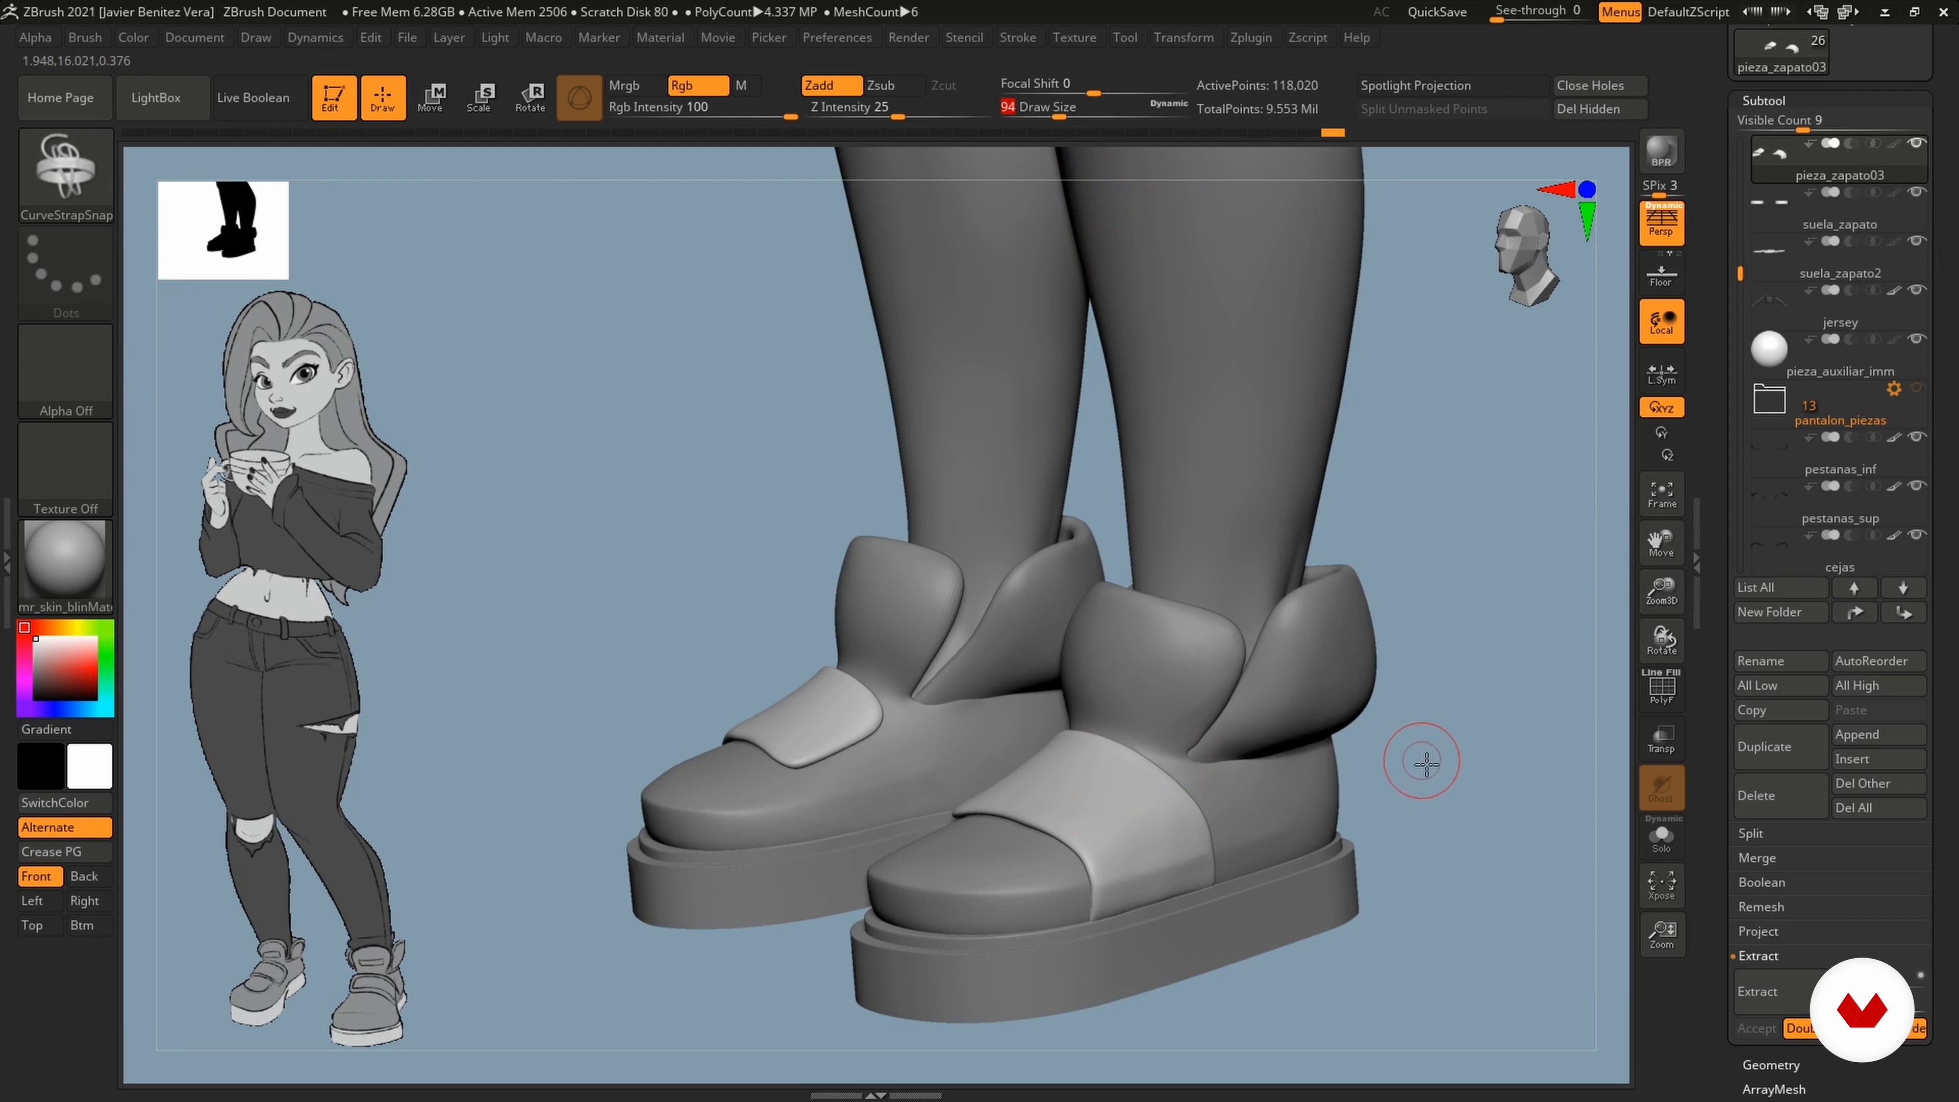This screenshot has height=1102, width=1959.
Task: Expand the Split section
Action: (x=1750, y=833)
